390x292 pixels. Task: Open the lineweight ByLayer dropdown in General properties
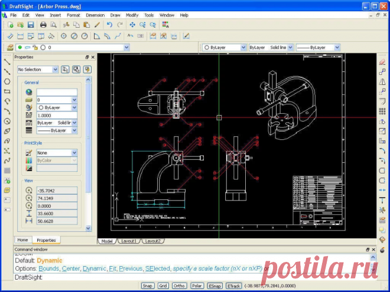click(x=74, y=130)
